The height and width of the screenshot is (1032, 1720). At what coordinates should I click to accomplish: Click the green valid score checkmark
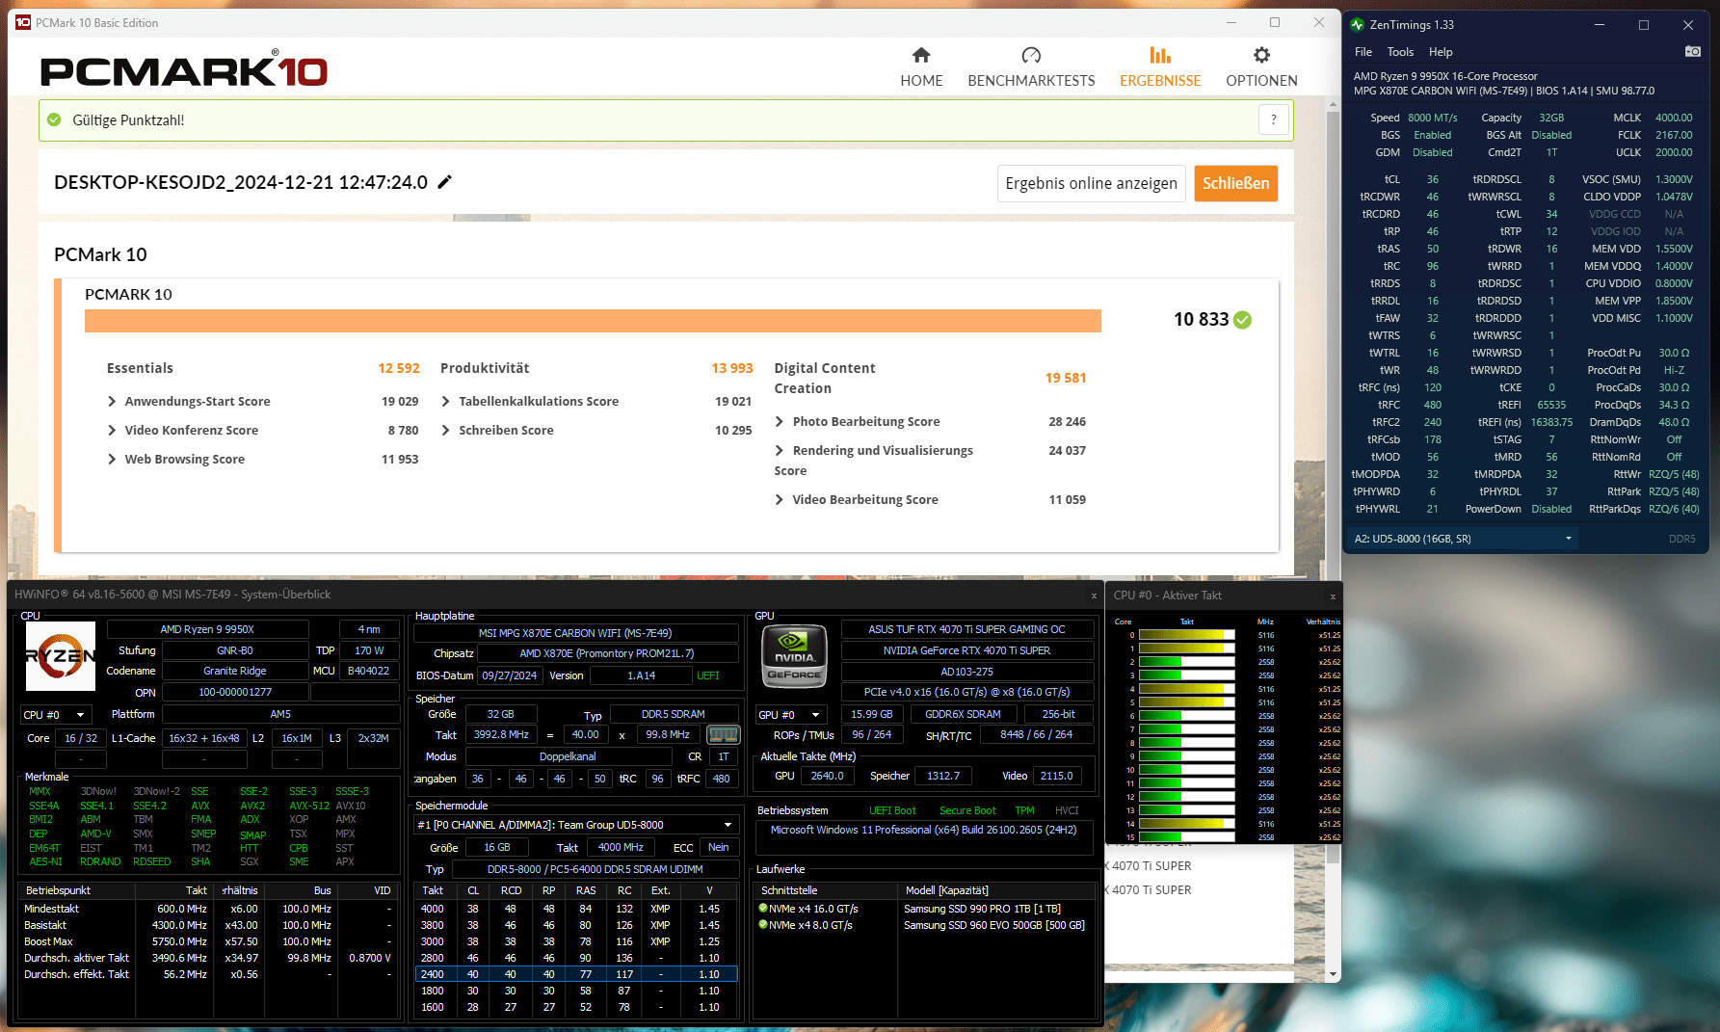click(x=1243, y=320)
